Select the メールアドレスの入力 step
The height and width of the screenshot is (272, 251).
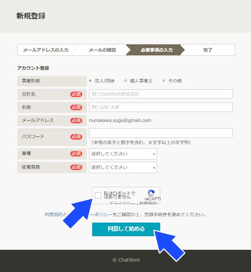(x=46, y=50)
